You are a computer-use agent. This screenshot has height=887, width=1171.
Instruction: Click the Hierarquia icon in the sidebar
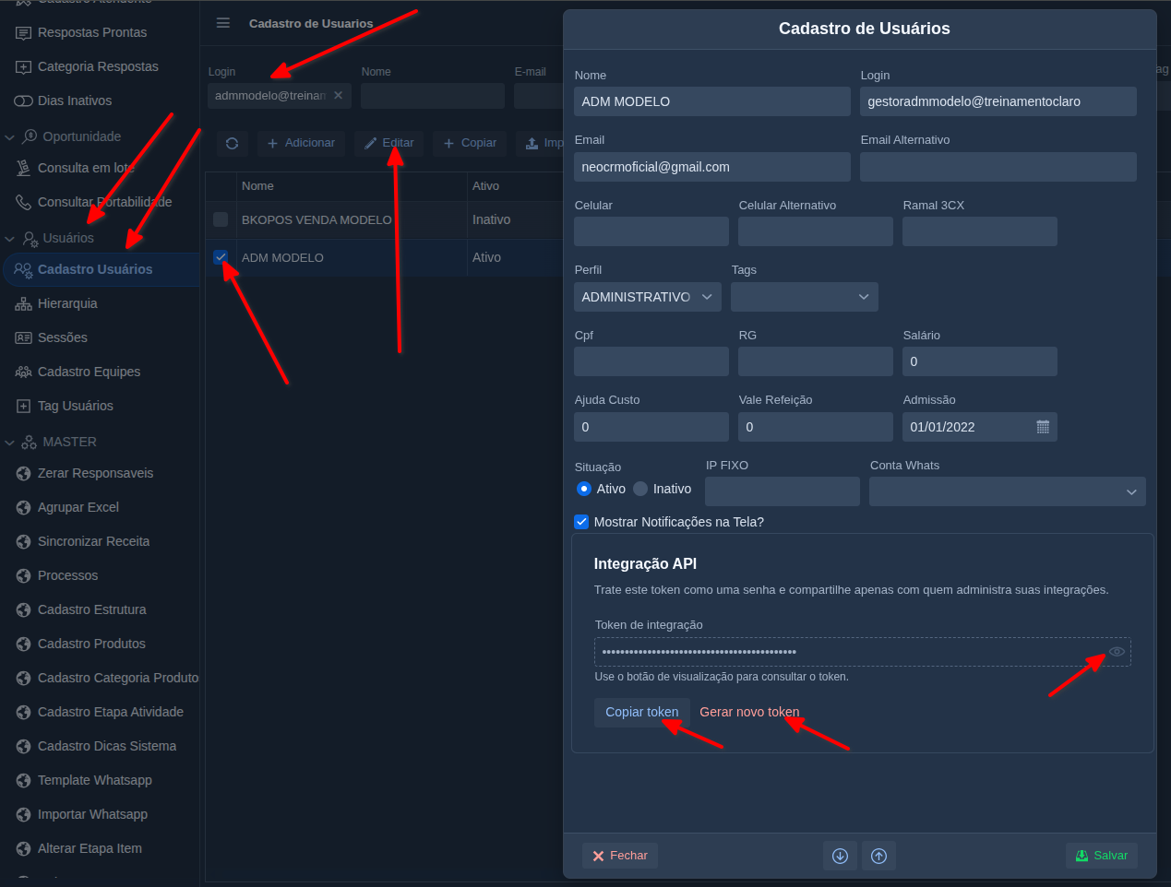(23, 304)
